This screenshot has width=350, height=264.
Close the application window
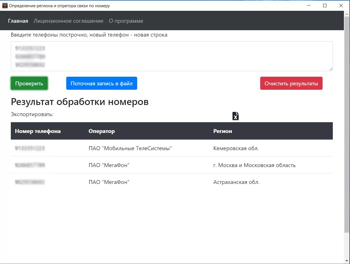341,6
